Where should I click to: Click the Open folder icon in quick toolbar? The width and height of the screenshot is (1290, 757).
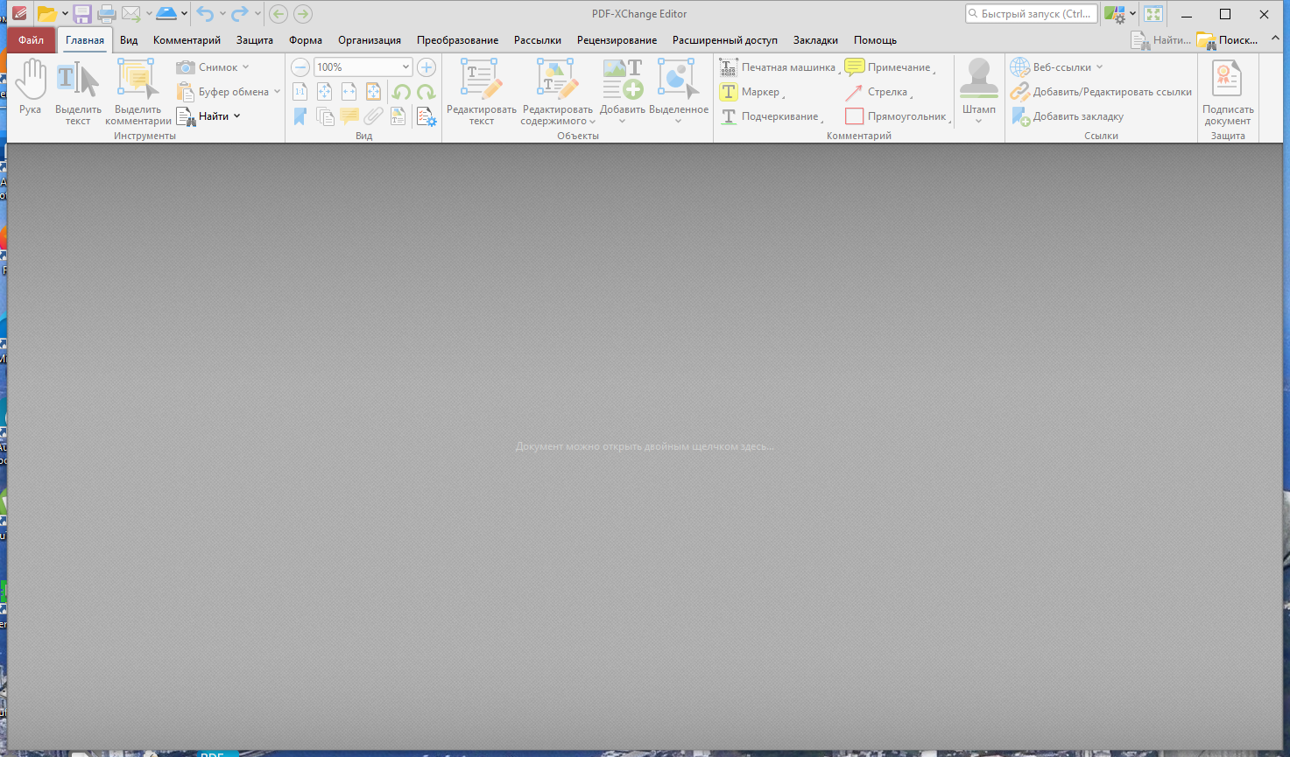pos(46,14)
